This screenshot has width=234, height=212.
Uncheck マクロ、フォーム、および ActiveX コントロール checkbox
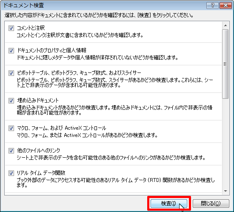[11, 128]
